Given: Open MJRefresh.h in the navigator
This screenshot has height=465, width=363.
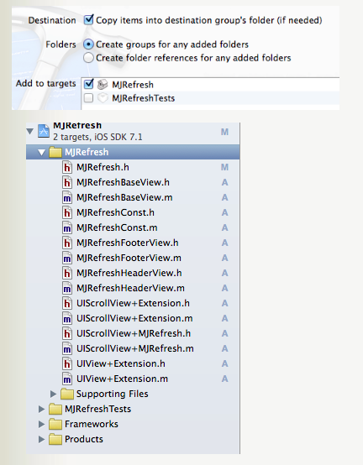Looking at the screenshot, I should (x=103, y=167).
